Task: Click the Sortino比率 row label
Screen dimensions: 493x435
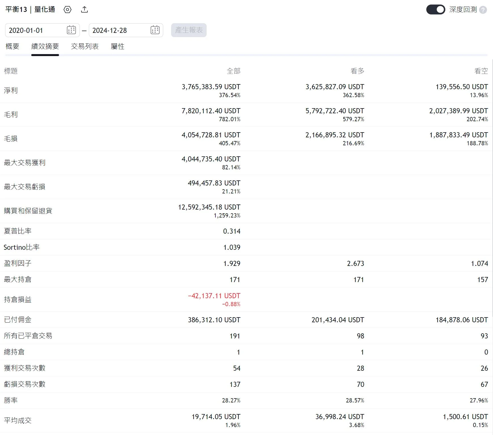Action: coord(22,247)
